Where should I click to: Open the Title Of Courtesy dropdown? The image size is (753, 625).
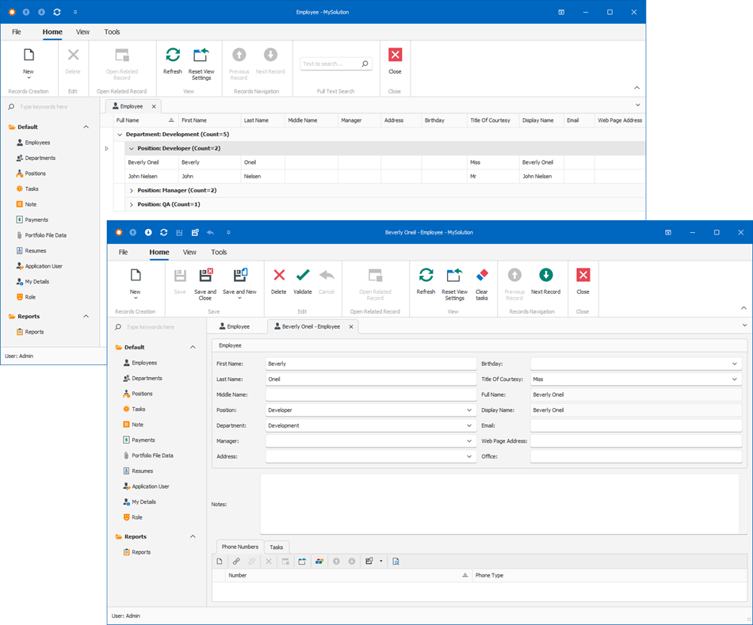(x=734, y=379)
